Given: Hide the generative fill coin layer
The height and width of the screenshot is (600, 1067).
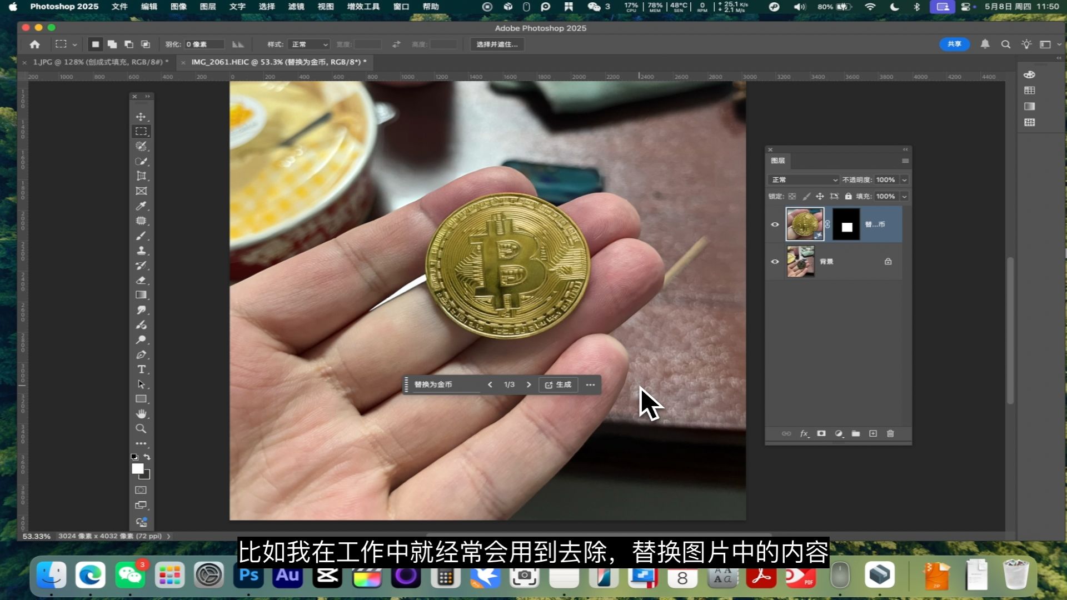Looking at the screenshot, I should tap(775, 224).
